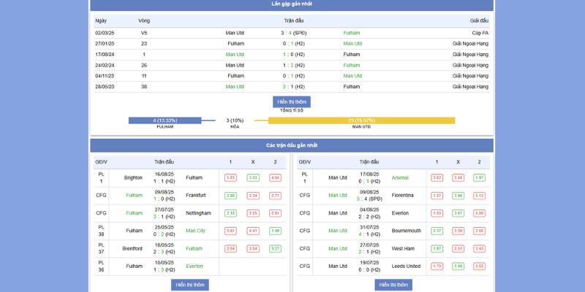The height and width of the screenshot is (292, 585).
Task: Click away-win odds for Man Utd vs Arsenal
Action: pos(479,177)
